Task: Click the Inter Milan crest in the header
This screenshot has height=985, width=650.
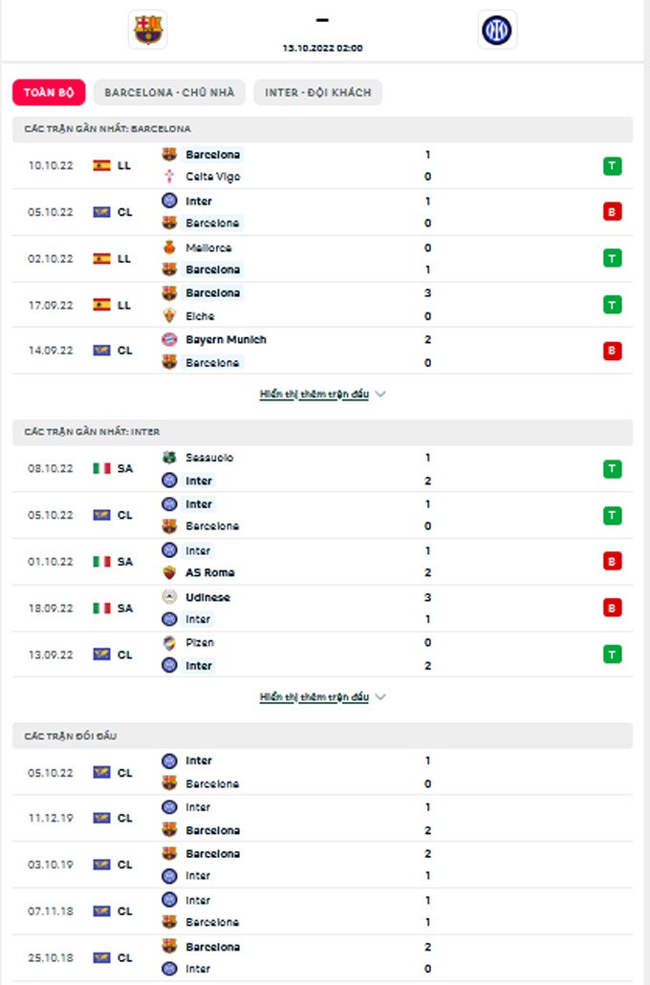Action: [x=497, y=30]
